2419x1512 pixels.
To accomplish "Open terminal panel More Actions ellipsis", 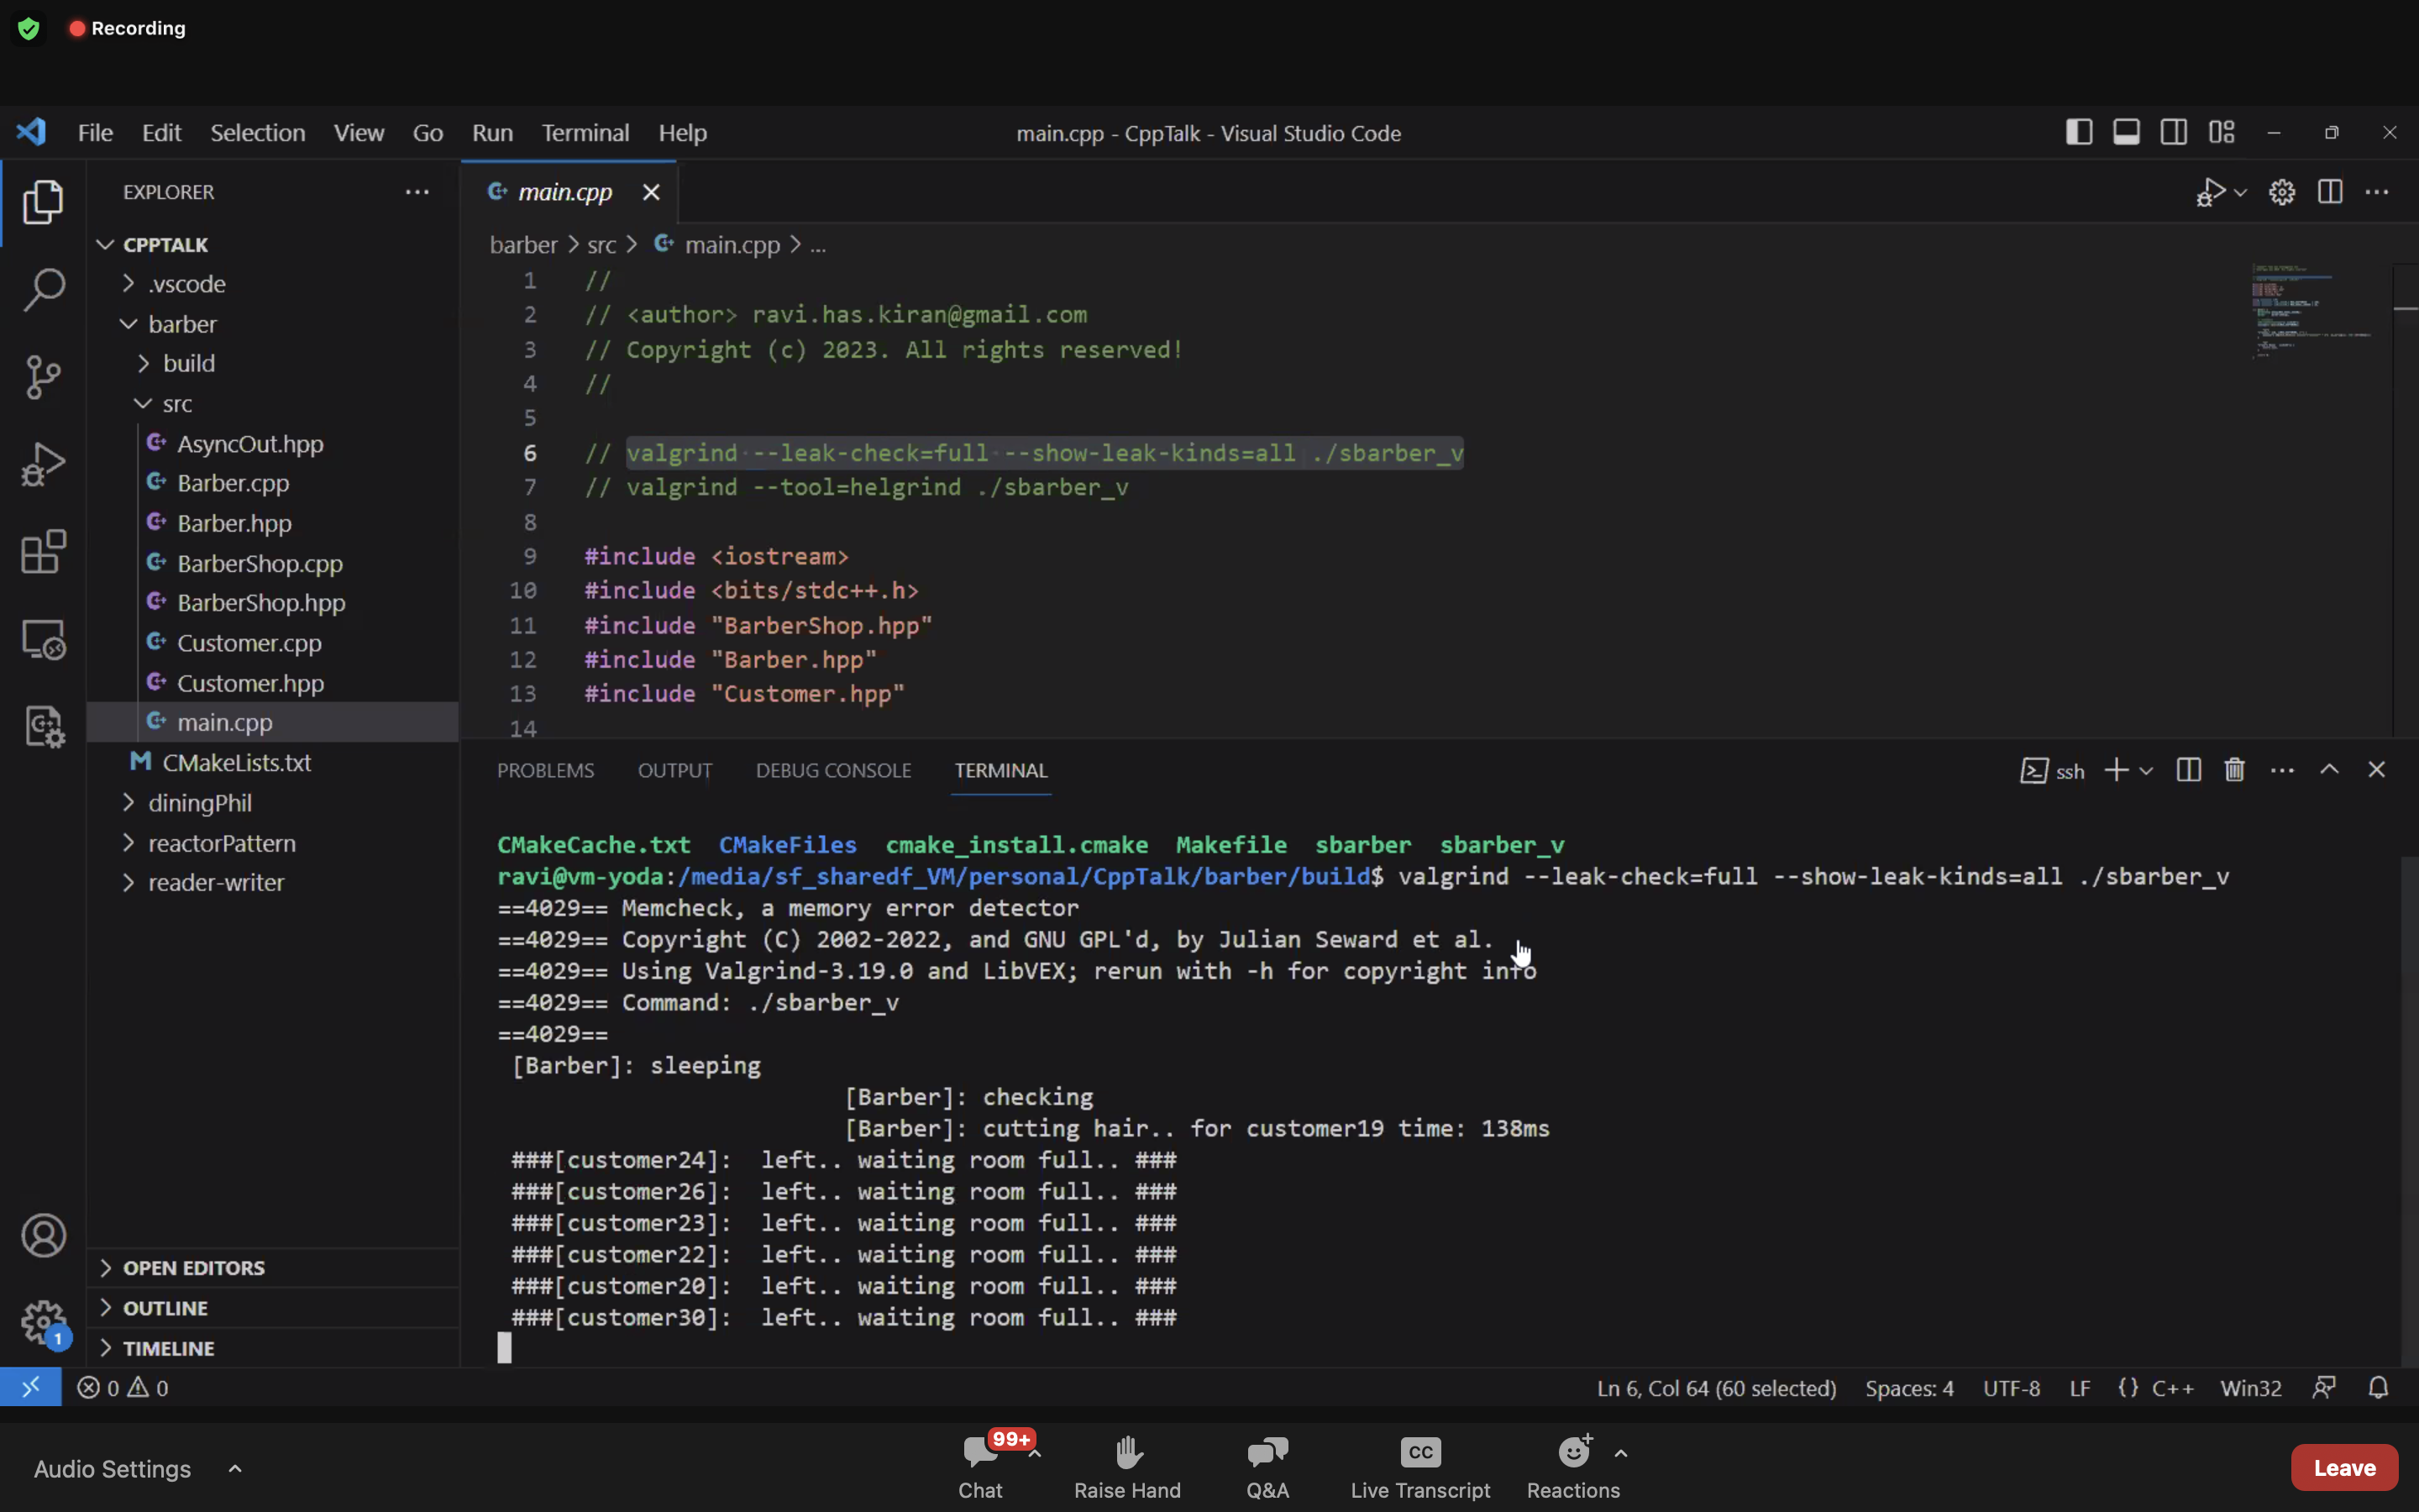I will 2282,770.
